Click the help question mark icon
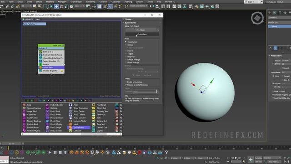Viewport: 291px width, 164px height. coord(166,153)
